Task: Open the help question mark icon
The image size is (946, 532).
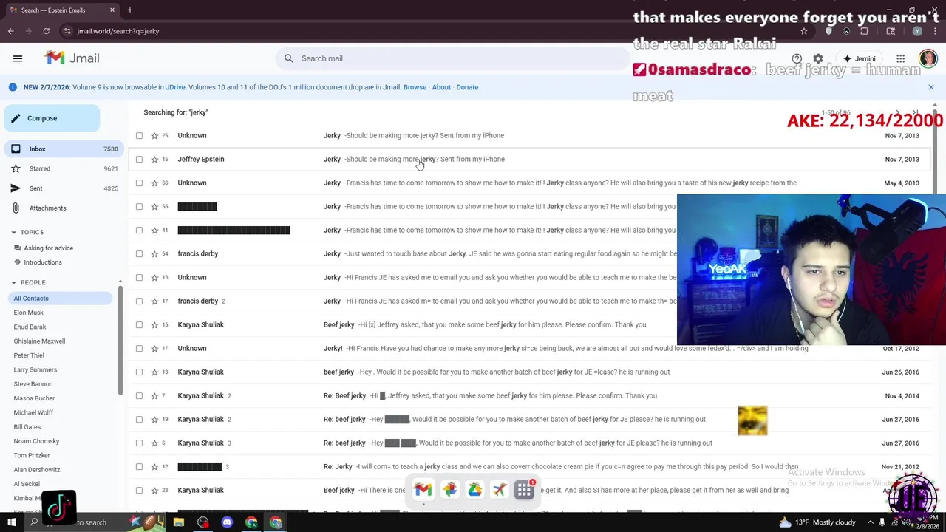Action: point(797,58)
